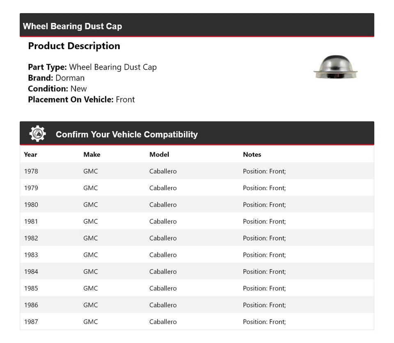Click the Product Description heading
The width and height of the screenshot is (394, 343).
pyautogui.click(x=74, y=46)
